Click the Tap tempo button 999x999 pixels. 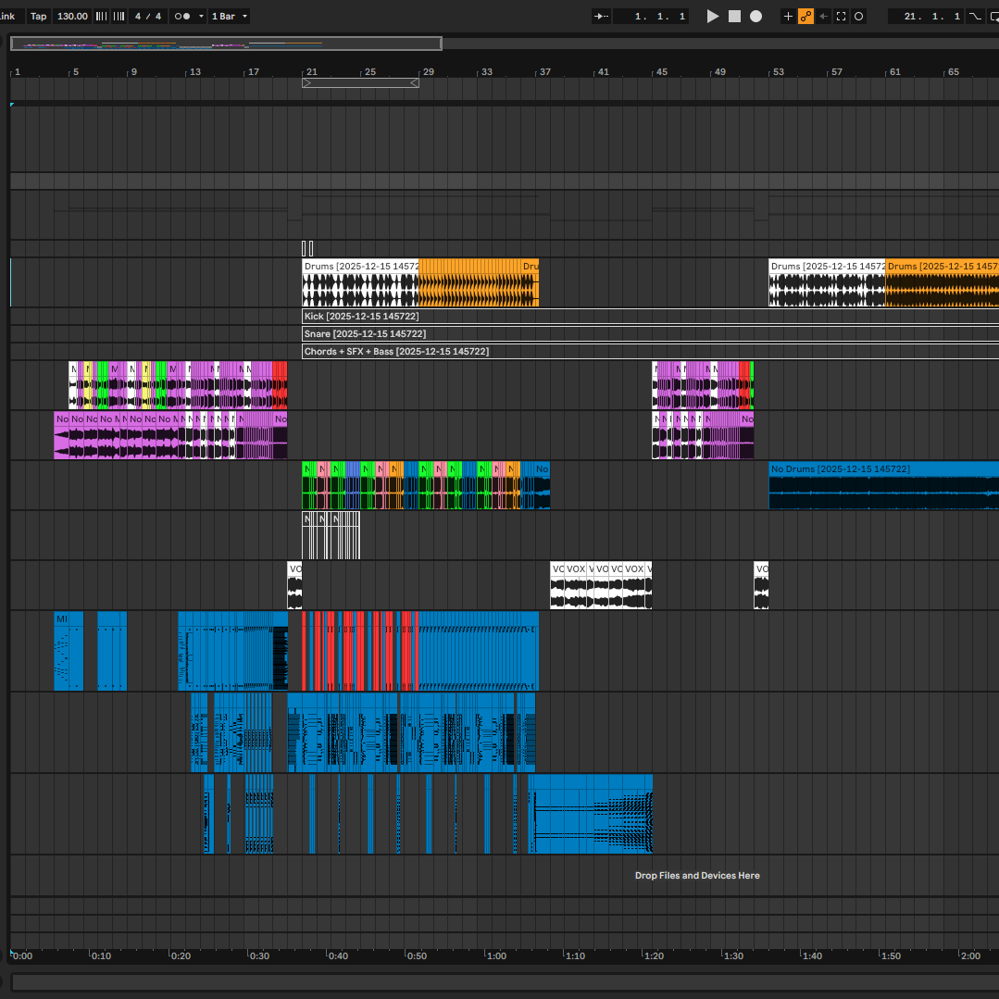(x=38, y=17)
